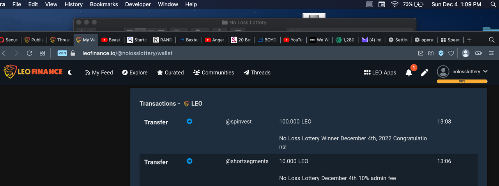Switch to the 'RAND' tab
The width and height of the screenshot is (499, 186).
163,40
